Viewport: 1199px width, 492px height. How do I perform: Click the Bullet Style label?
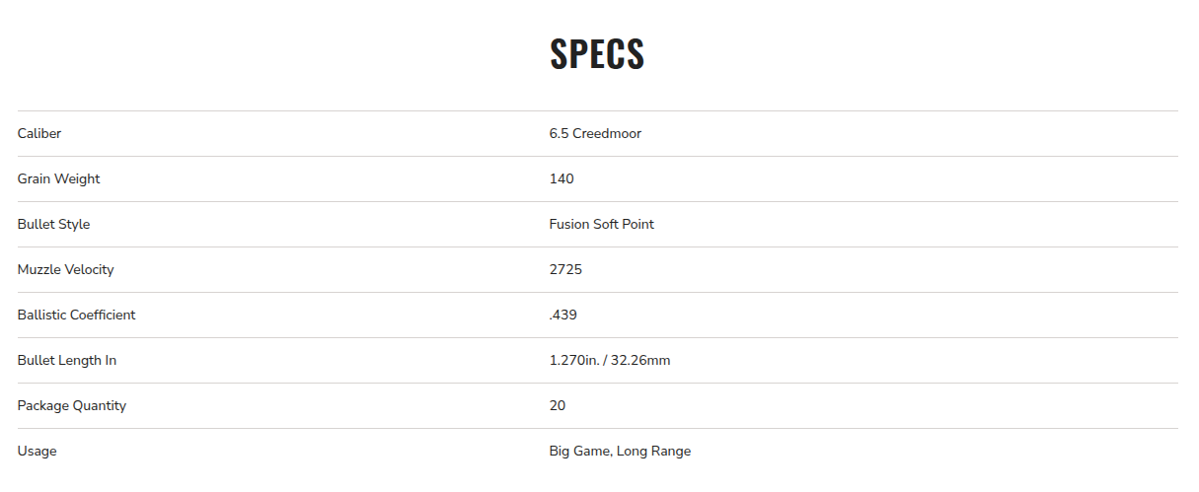point(53,225)
